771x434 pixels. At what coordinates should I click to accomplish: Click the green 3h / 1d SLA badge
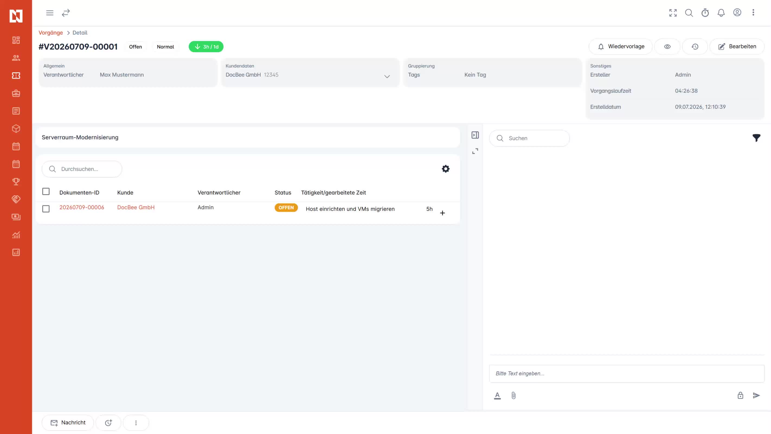(206, 47)
